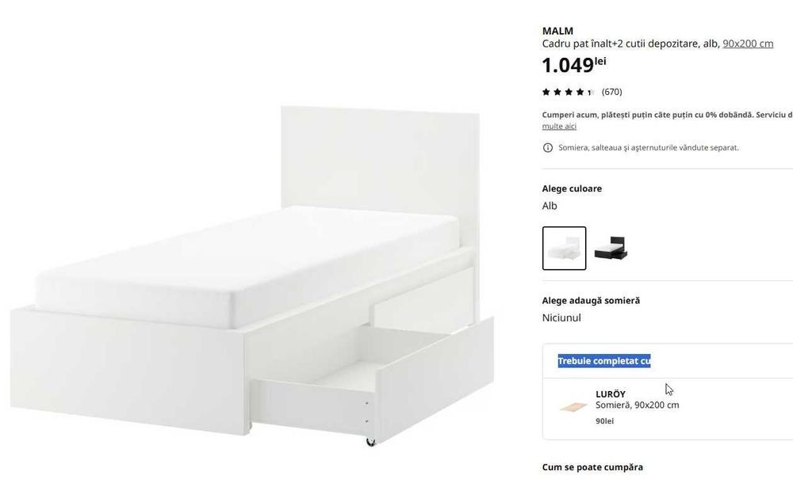
Task: Click the LURÖY product name
Action: (611, 394)
